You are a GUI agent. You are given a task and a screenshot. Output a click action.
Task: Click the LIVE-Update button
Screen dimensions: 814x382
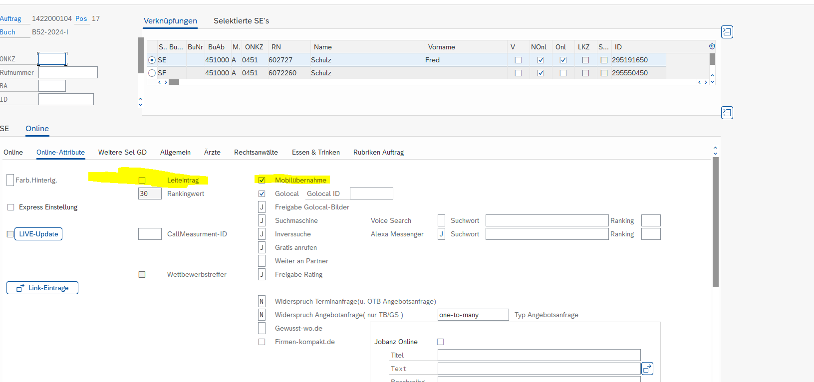(38, 234)
